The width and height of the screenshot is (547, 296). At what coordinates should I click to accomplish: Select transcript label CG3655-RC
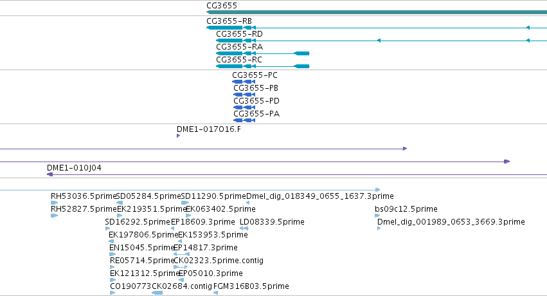(x=239, y=60)
